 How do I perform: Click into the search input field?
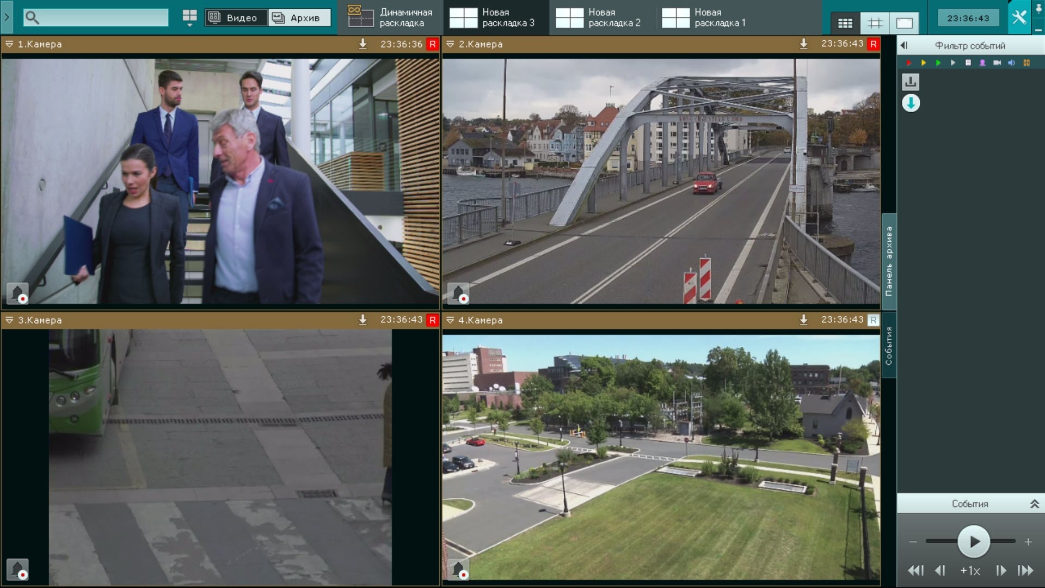(103, 18)
